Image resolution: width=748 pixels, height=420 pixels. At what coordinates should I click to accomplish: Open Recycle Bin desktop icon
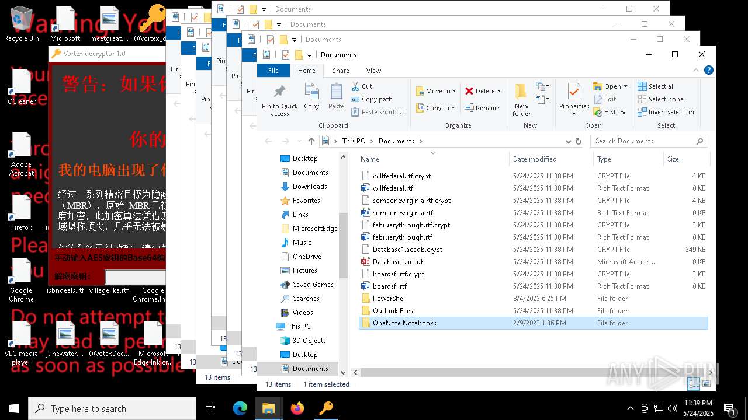[x=22, y=24]
